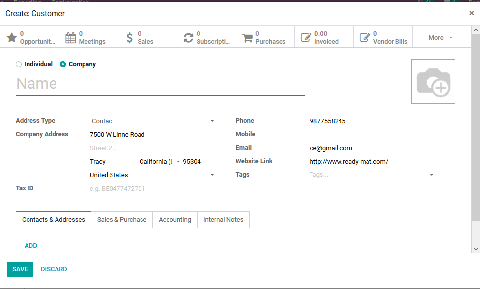Click the Street 2 input field
The height and width of the screenshot is (289, 480).
click(151, 148)
